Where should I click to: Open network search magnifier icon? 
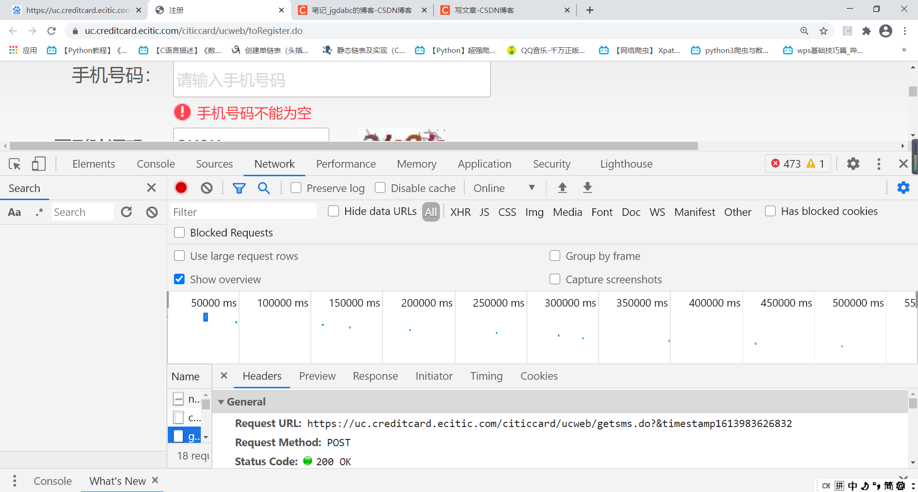click(264, 188)
